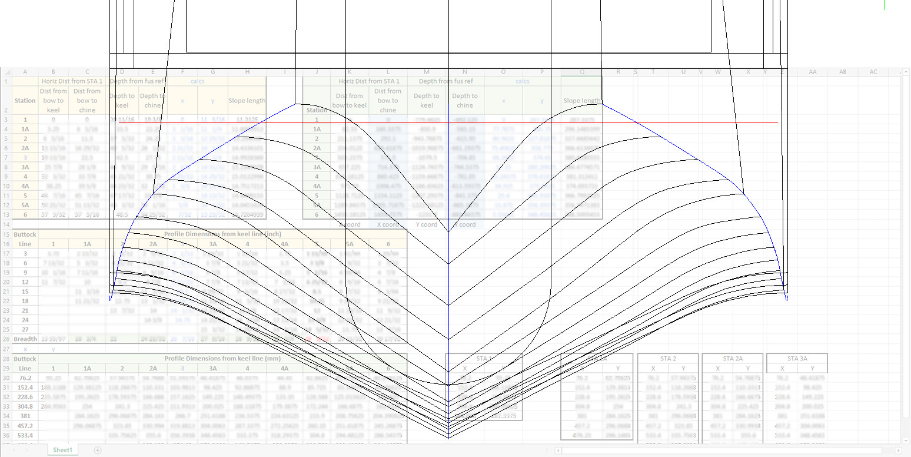The width and height of the screenshot is (911, 457).
Task: Click the 'Station' header cell in column A
Action: (25, 101)
